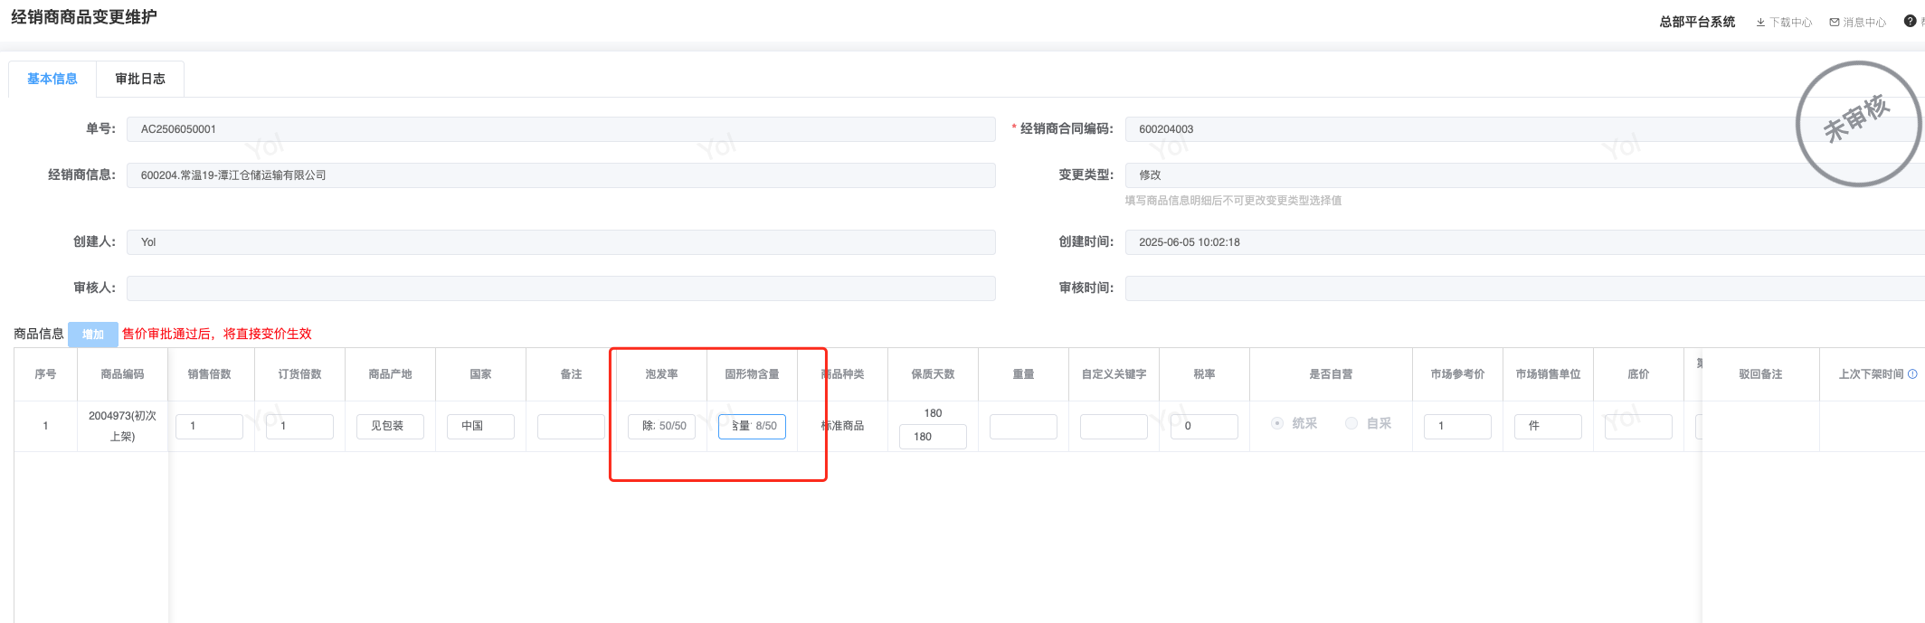Click the 市场参考价 input showing 1
Image resolution: width=1925 pixels, height=623 pixels.
[1457, 426]
